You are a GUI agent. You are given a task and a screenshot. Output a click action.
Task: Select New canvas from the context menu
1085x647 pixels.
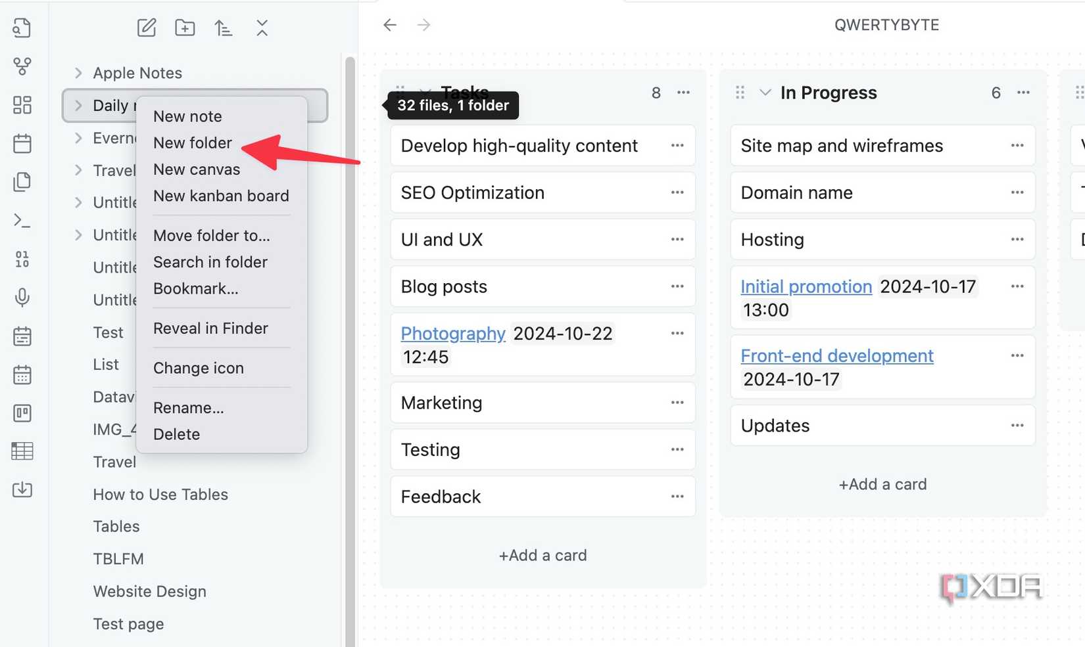196,169
